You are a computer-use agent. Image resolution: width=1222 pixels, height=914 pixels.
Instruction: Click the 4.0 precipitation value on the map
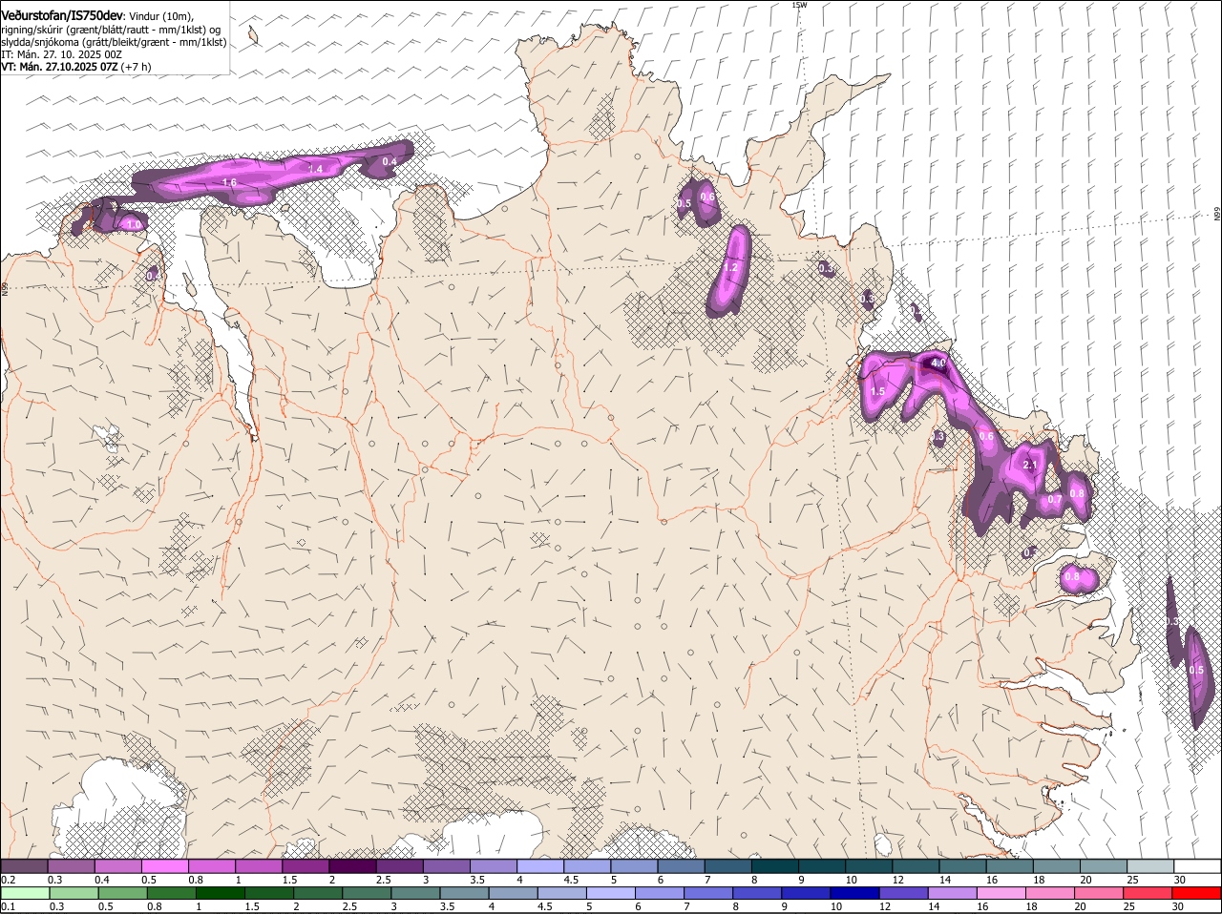pyautogui.click(x=938, y=363)
